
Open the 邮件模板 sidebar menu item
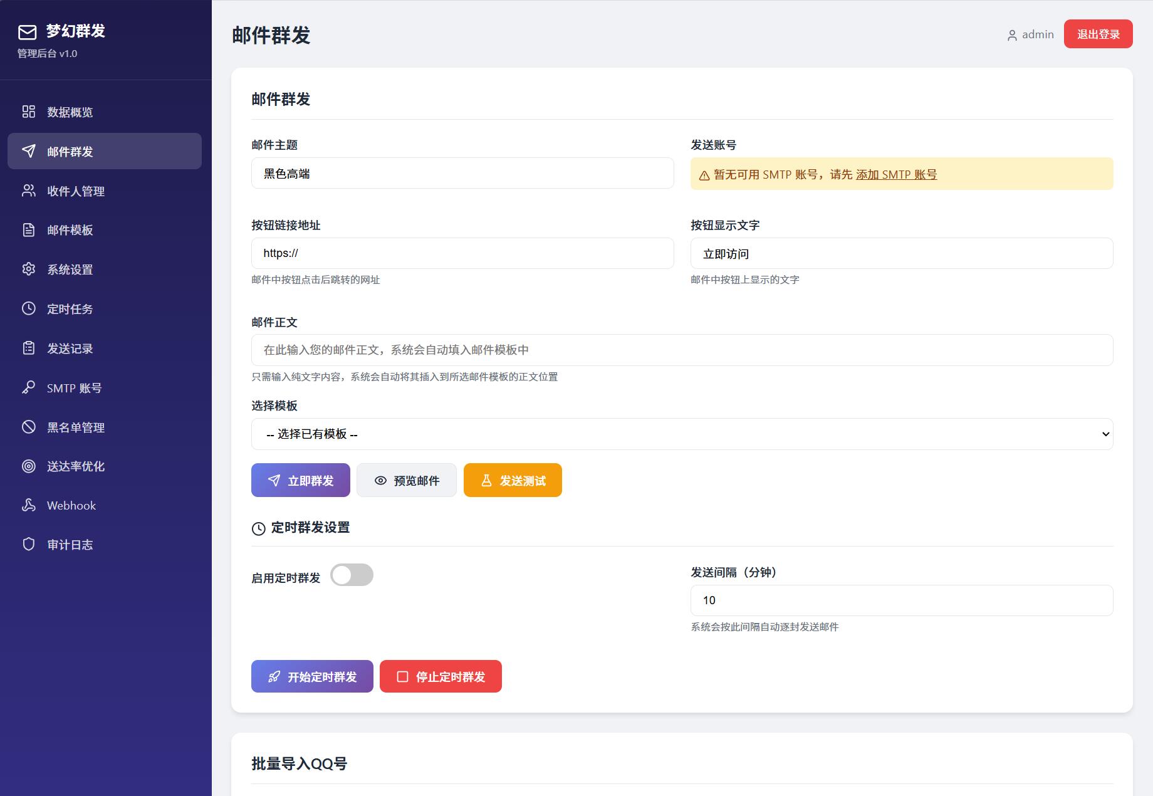(105, 230)
